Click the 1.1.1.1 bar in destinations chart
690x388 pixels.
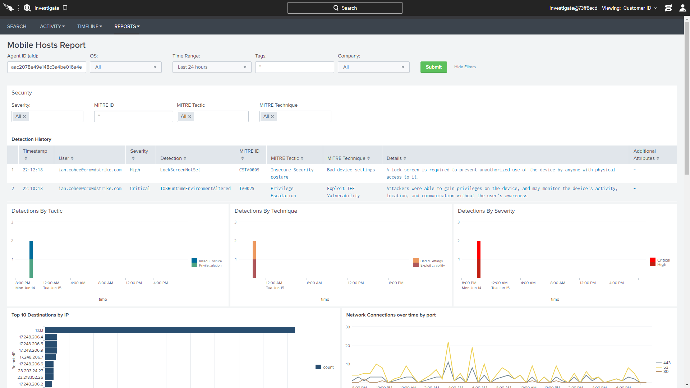click(170, 330)
